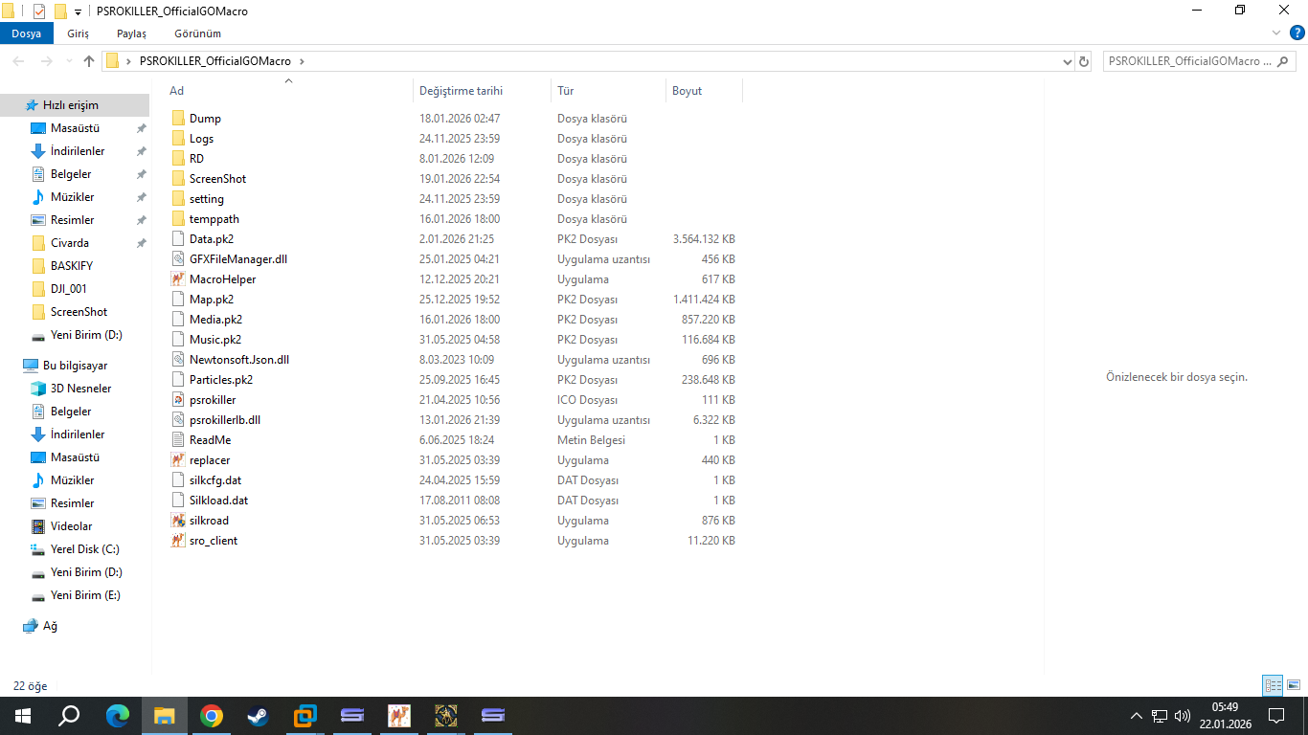Viewport: 1308px width, 735px height.
Task: Open the Paylaş ribbon tab
Action: [132, 33]
